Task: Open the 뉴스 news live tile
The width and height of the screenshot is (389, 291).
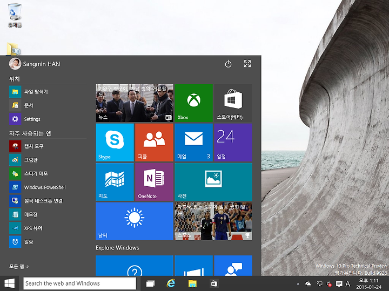Action: [x=134, y=103]
